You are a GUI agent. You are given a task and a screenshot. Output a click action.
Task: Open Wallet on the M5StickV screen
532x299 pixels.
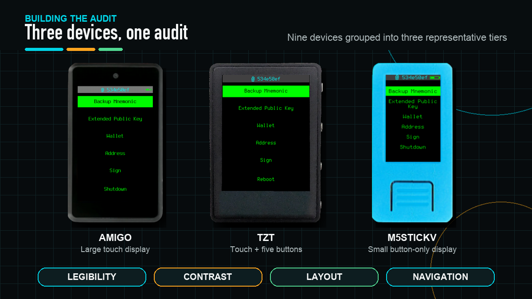(x=413, y=116)
